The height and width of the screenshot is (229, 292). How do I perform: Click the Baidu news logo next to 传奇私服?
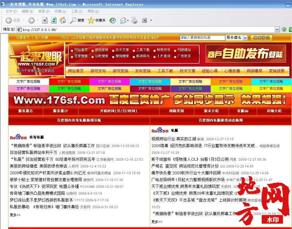pos(18,137)
